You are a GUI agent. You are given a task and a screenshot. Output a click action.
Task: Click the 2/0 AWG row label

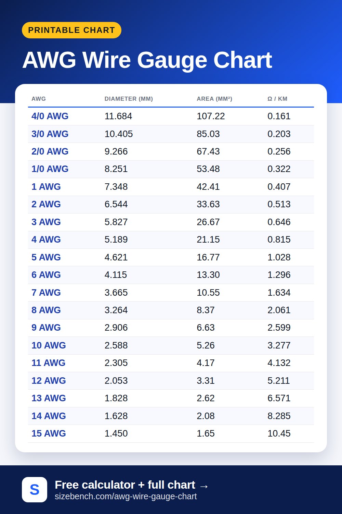click(x=50, y=151)
